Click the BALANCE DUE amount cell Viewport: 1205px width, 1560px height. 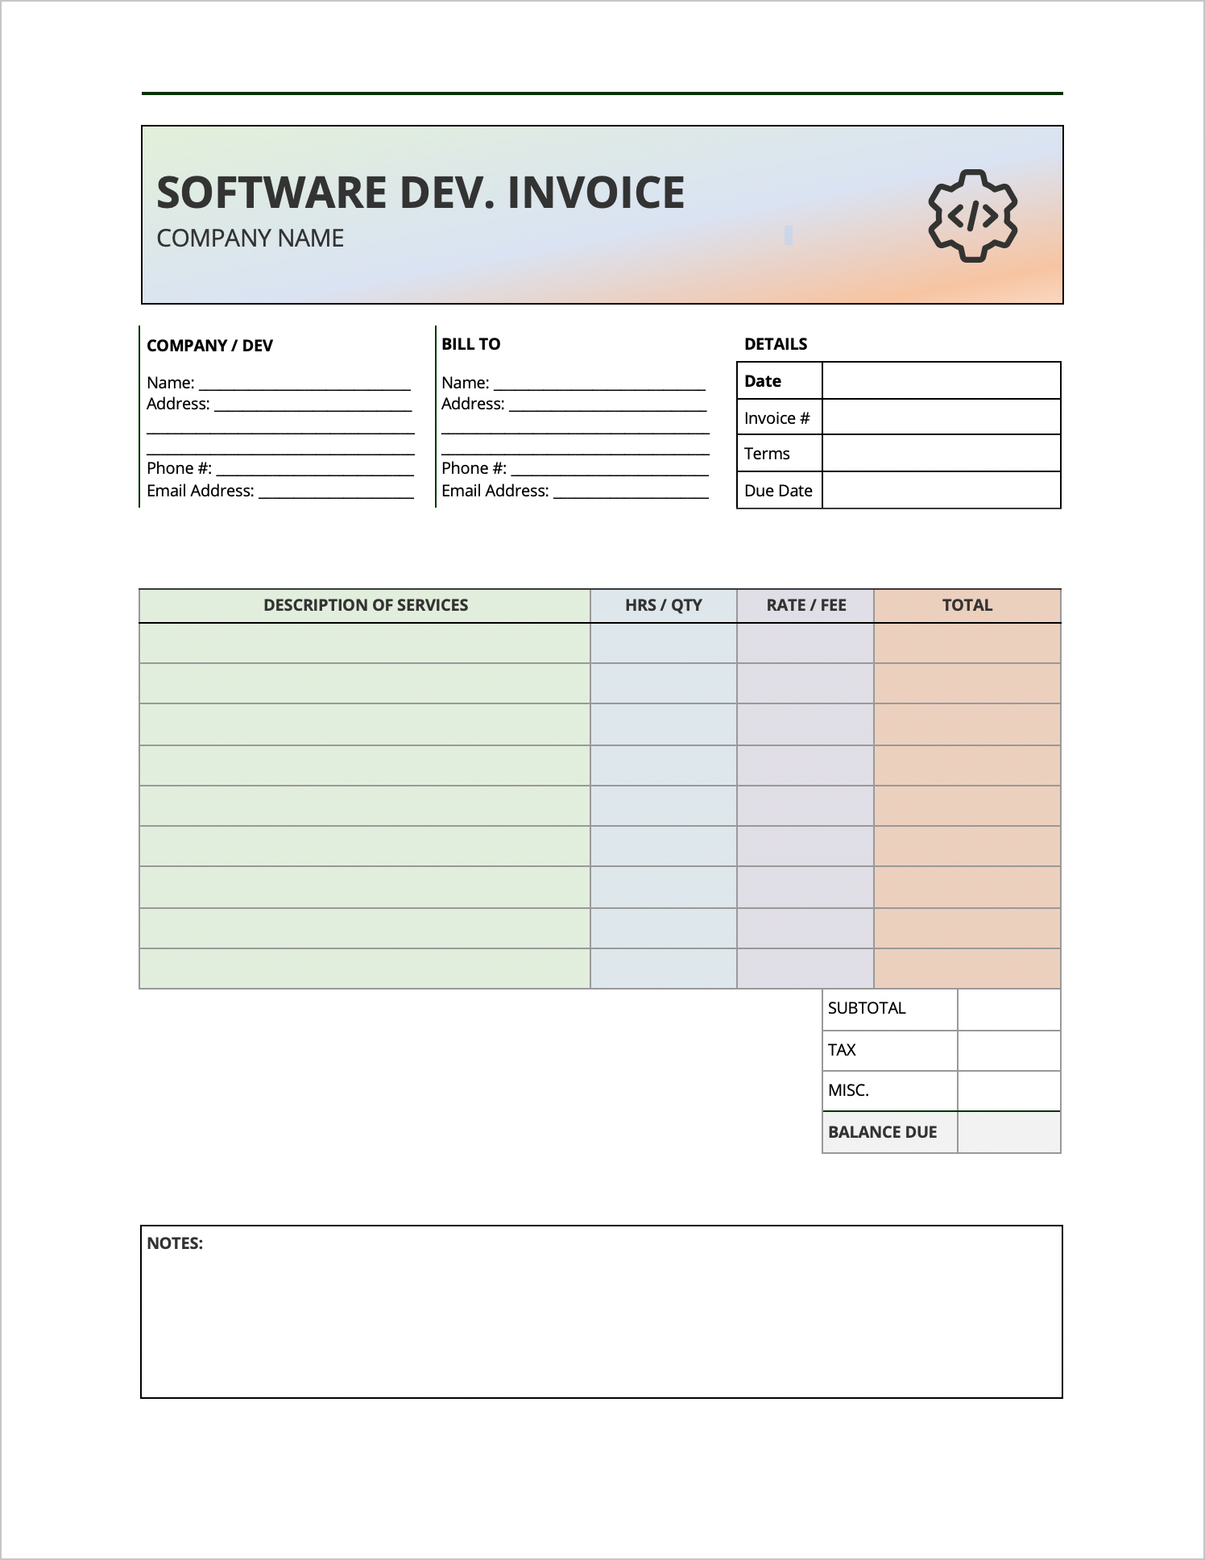pyautogui.click(x=1009, y=1132)
